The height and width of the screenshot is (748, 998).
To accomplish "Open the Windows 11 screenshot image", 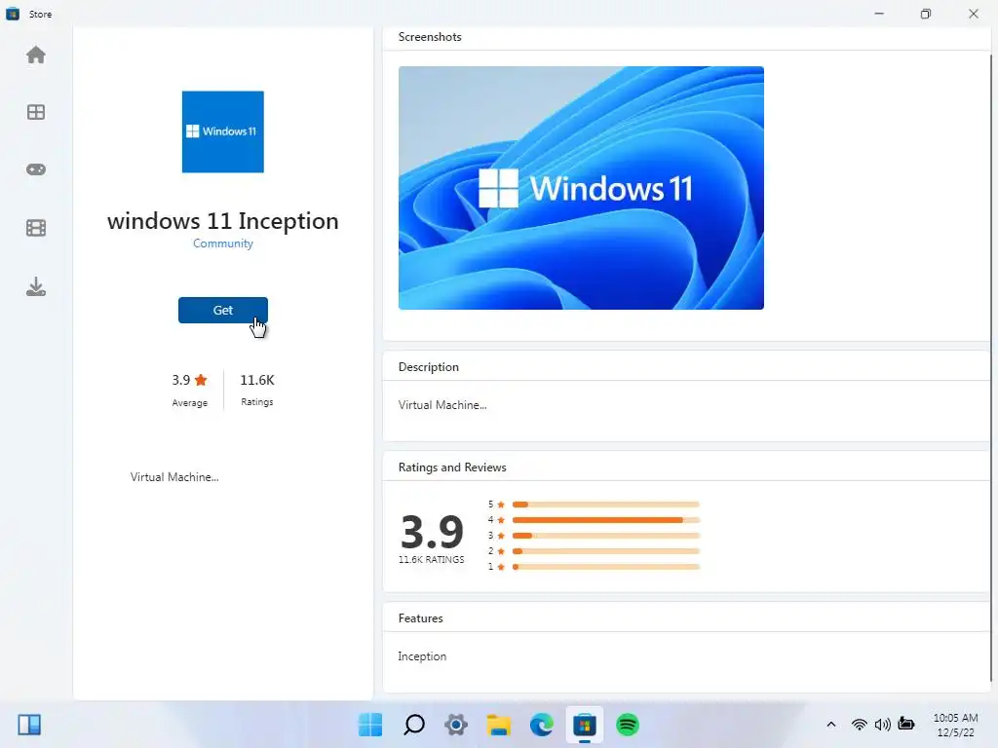I will [x=581, y=188].
